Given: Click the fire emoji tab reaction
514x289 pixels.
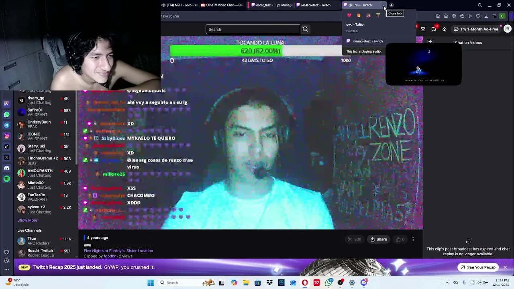Looking at the screenshot, I should coord(359,15).
